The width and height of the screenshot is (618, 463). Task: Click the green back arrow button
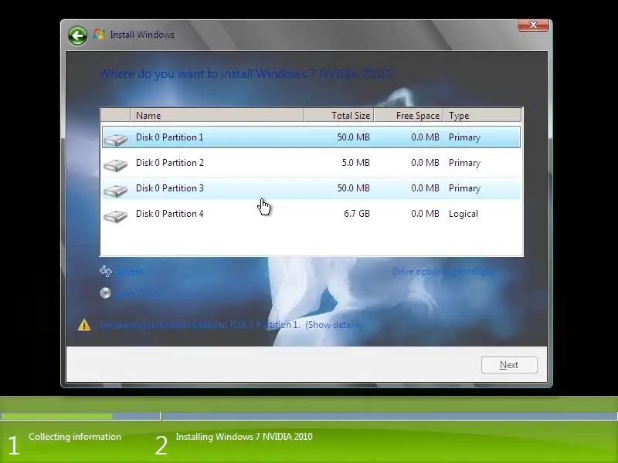pyautogui.click(x=77, y=36)
